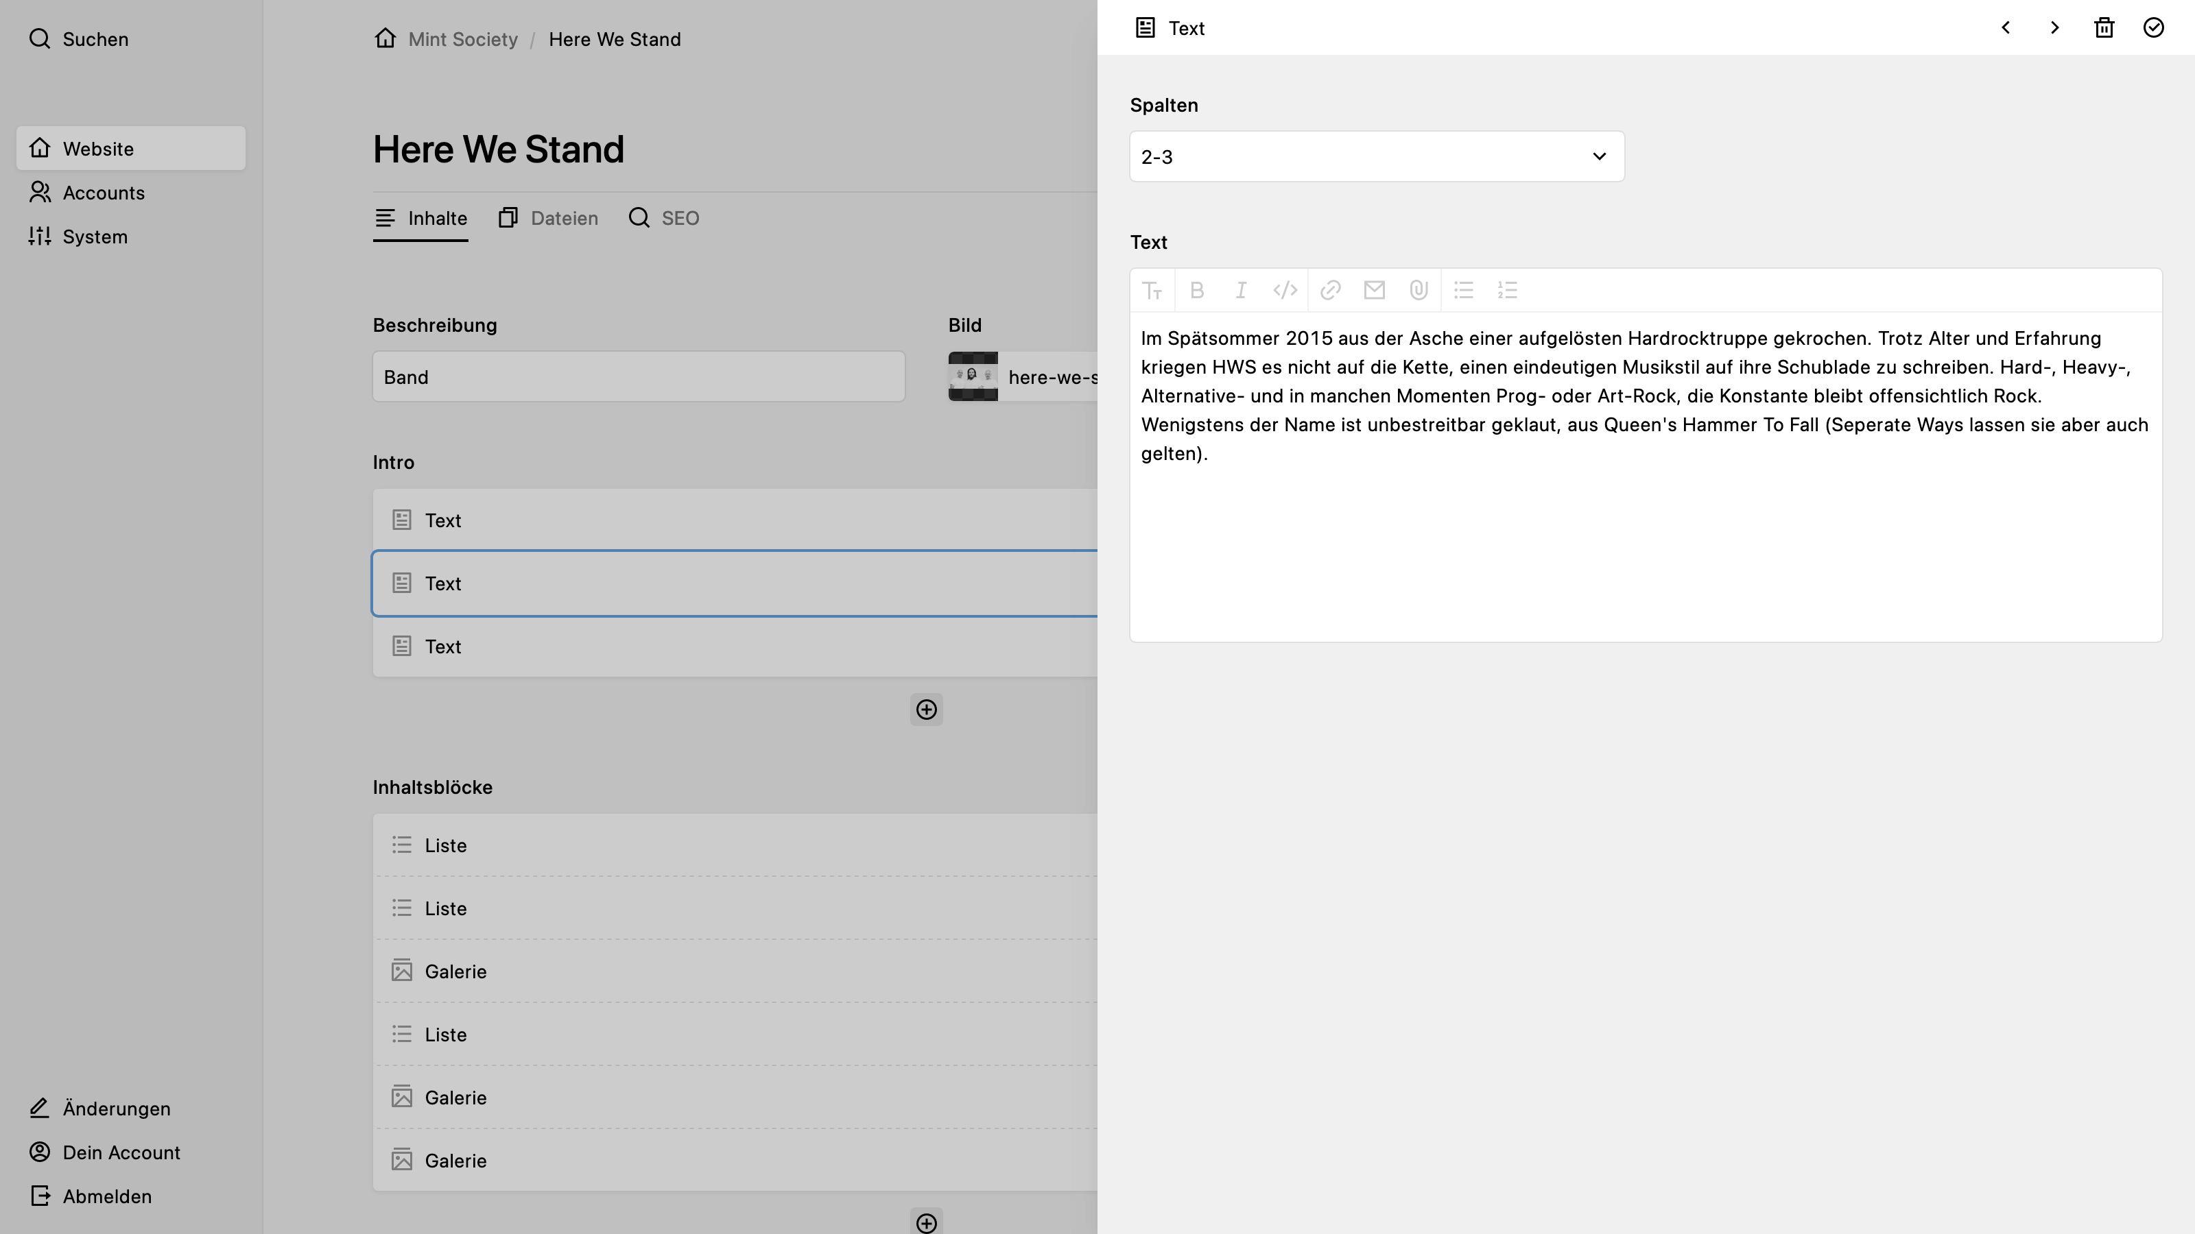Delete this Text block with trash icon
2195x1234 pixels.
[x=2104, y=28]
